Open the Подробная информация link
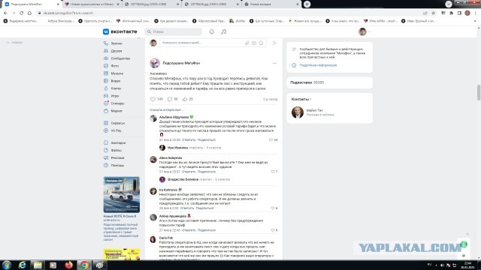 pos(318,65)
